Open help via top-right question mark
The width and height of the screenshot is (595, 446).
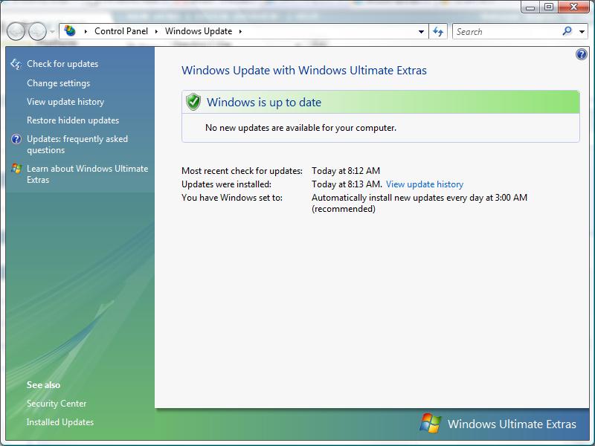(x=582, y=55)
